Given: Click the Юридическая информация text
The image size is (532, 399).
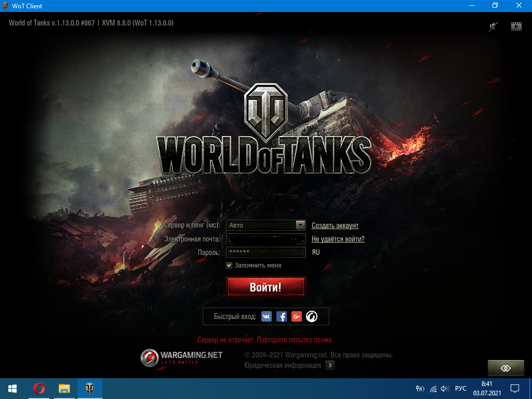Looking at the screenshot, I should (x=282, y=365).
